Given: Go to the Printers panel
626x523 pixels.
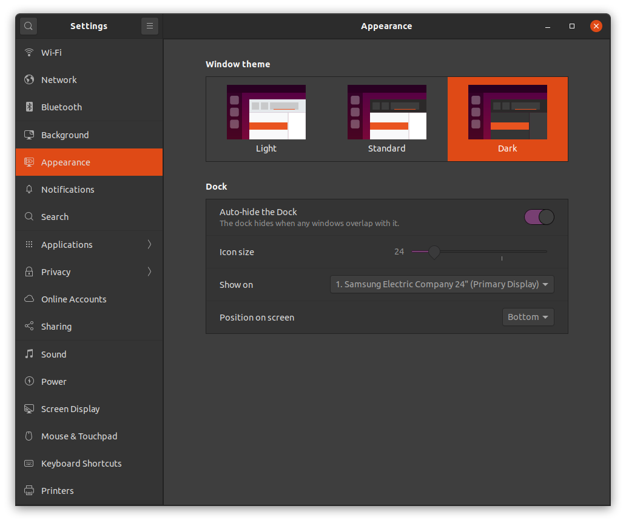Looking at the screenshot, I should point(89,490).
